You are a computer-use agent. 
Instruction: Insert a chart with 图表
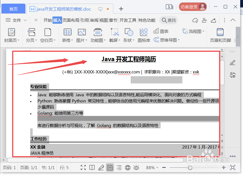click(161, 31)
